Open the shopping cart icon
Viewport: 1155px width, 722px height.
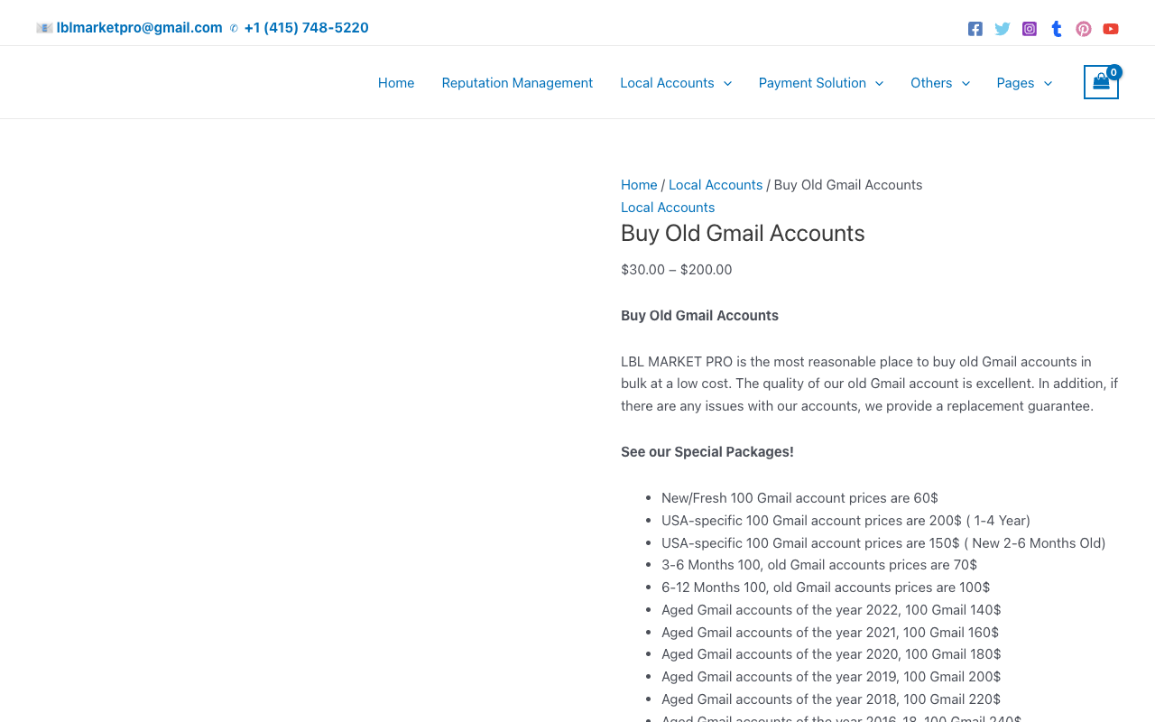pyautogui.click(x=1101, y=82)
